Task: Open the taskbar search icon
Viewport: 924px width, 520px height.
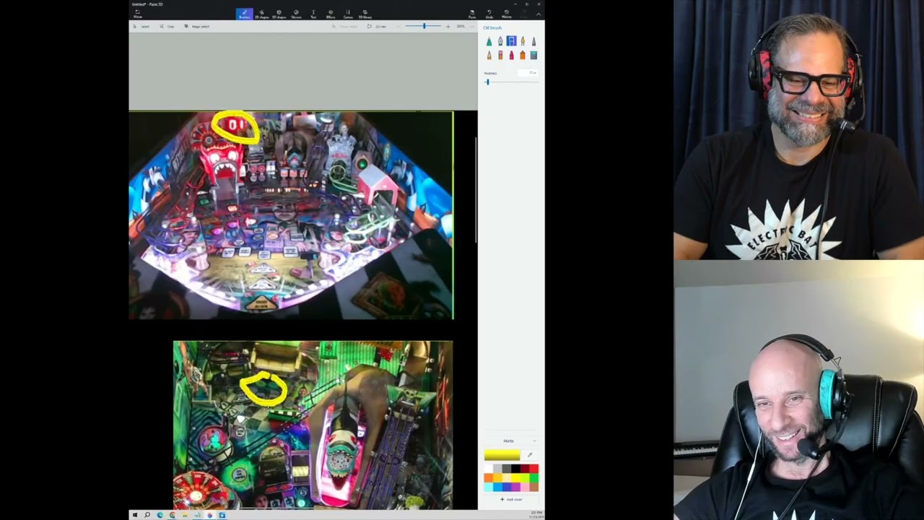Action: (x=147, y=515)
